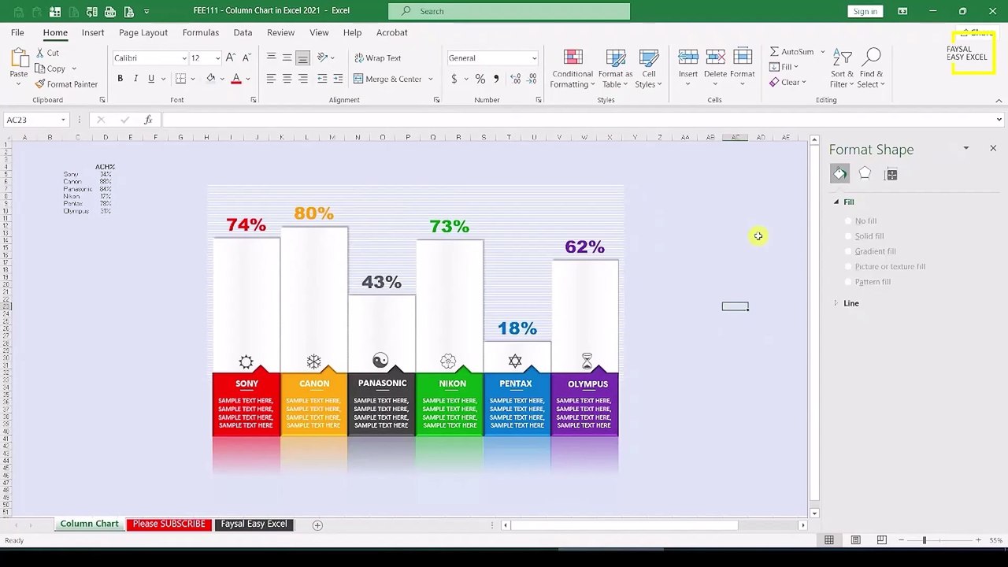The image size is (1008, 567).
Task: Click the Format Painter brush
Action: [x=40, y=84]
